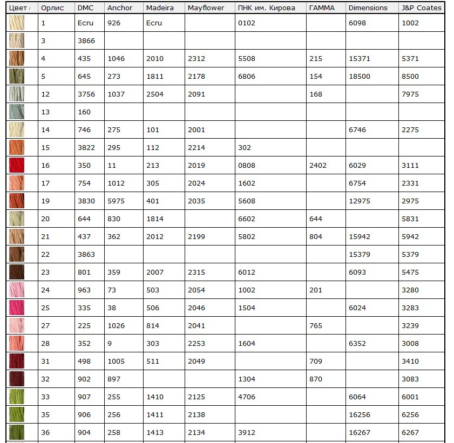454x443 pixels.
Task: Select the bright red swatch in row 16
Action: (17, 165)
